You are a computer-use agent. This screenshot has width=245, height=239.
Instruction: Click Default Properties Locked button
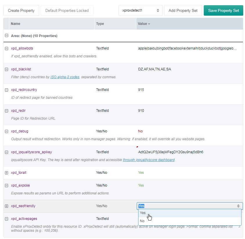coord(67,10)
